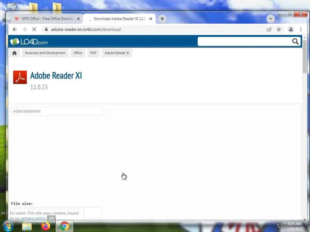Go back with the browser back arrow
310x232 pixels.
coord(15,29)
